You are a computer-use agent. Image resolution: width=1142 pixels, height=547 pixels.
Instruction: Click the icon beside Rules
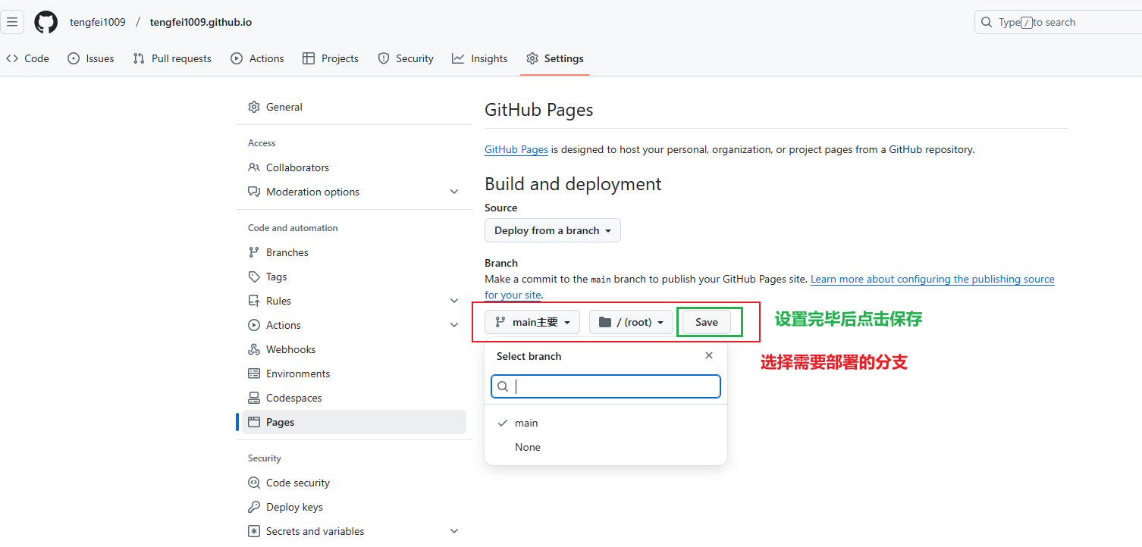[x=254, y=301]
